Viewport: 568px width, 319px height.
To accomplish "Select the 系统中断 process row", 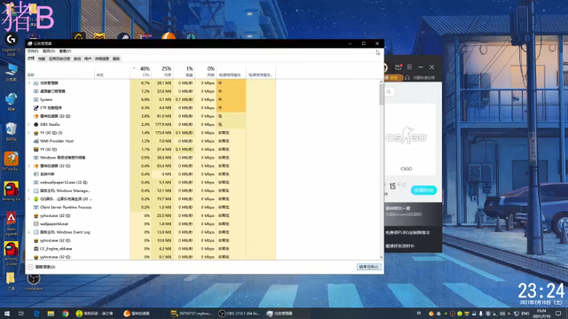I will pyautogui.click(x=150, y=174).
